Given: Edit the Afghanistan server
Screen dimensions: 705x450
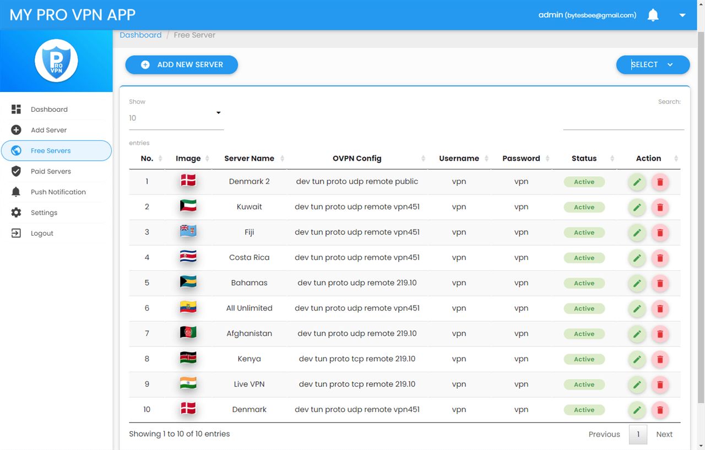Looking at the screenshot, I should point(637,334).
